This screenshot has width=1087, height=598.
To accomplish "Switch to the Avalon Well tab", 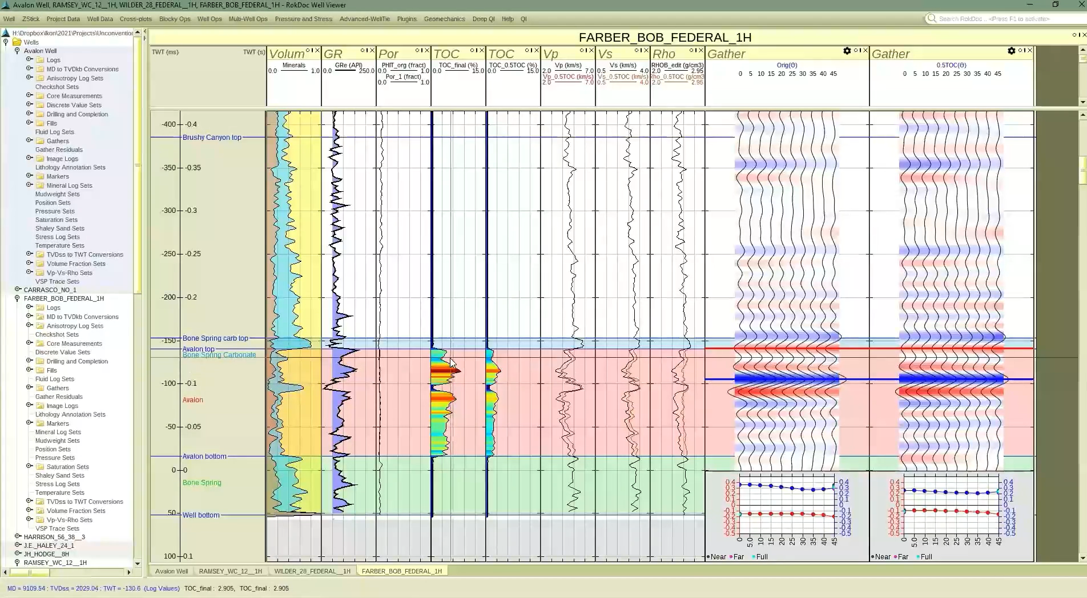I will point(171,571).
